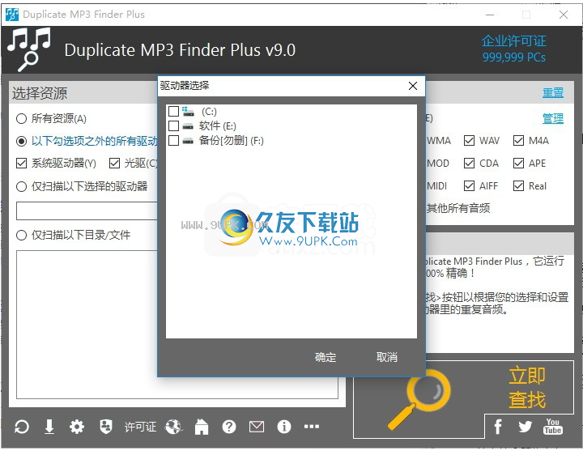Start scanning with 立即查找 button
The height and width of the screenshot is (455, 583).
point(527,387)
